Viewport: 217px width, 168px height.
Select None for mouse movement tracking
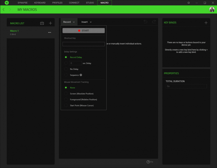(x=66, y=88)
